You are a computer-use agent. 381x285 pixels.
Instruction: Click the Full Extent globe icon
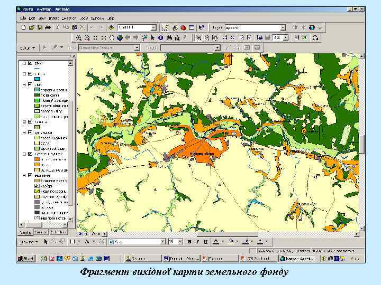click(x=120, y=37)
